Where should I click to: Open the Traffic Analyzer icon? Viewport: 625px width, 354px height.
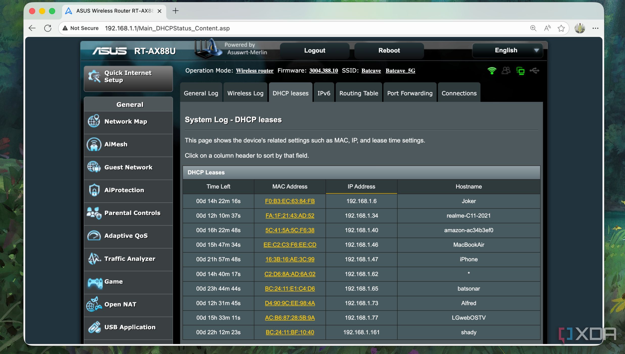pos(94,259)
